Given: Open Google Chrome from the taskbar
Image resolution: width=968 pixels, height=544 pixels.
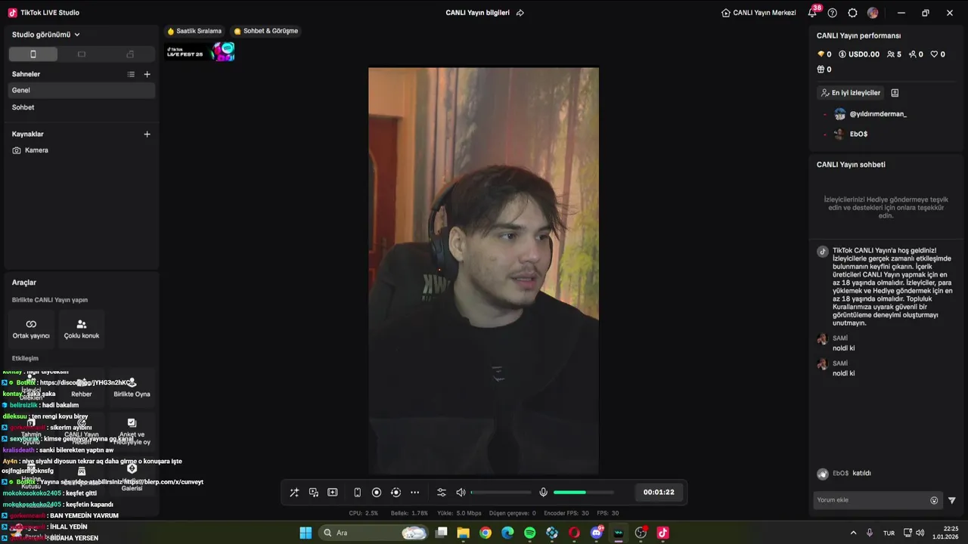Looking at the screenshot, I should [x=486, y=533].
